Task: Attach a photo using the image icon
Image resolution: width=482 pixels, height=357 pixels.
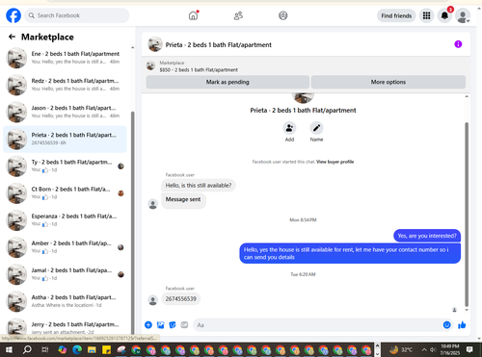Action: pos(160,325)
